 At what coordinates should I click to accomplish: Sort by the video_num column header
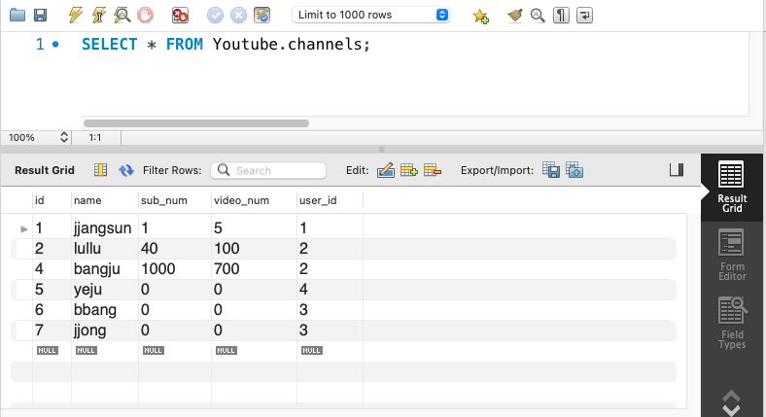254,200
